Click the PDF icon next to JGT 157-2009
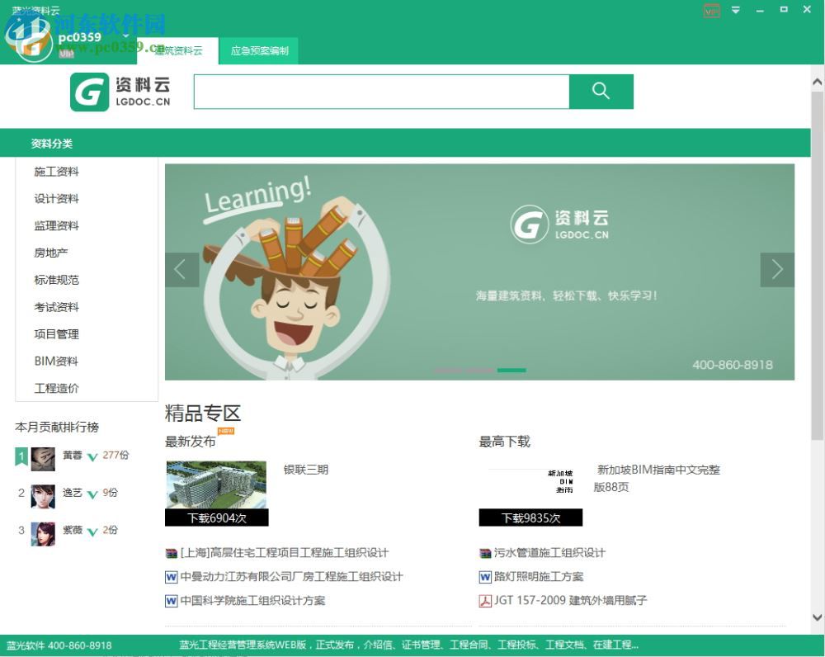This screenshot has width=825, height=657. coord(486,601)
